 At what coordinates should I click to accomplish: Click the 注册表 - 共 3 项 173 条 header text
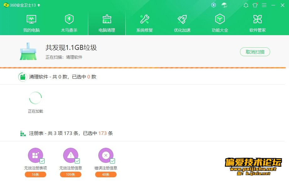71,133
